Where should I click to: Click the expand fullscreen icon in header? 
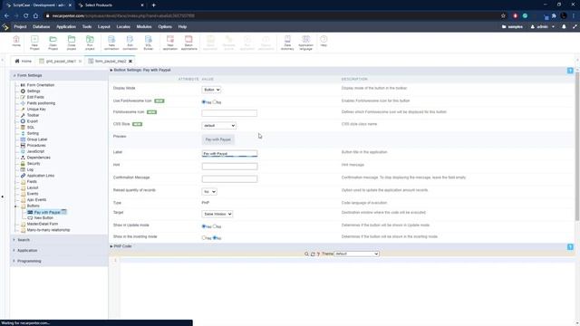pos(575,26)
